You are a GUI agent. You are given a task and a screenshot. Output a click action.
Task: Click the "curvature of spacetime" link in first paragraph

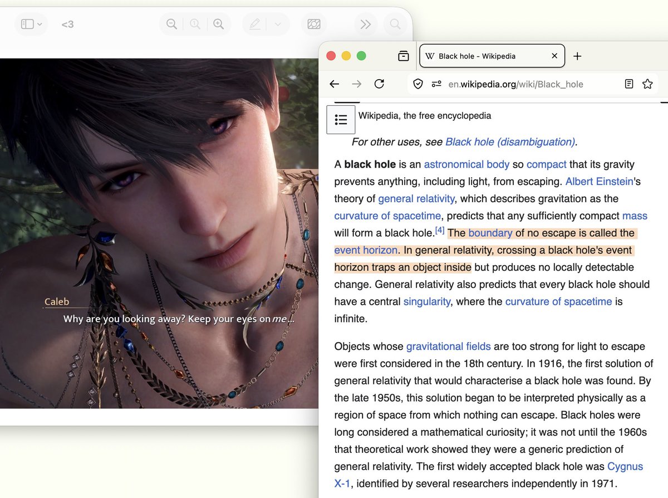point(387,216)
